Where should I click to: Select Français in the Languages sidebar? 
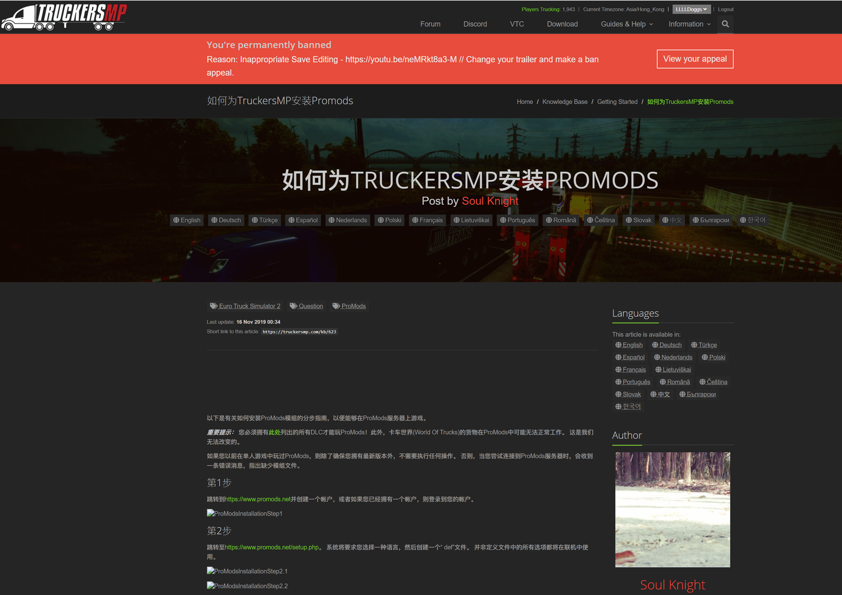(631, 370)
